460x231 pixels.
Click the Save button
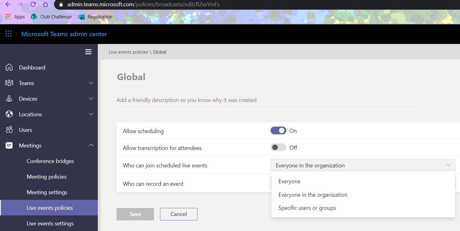point(135,214)
